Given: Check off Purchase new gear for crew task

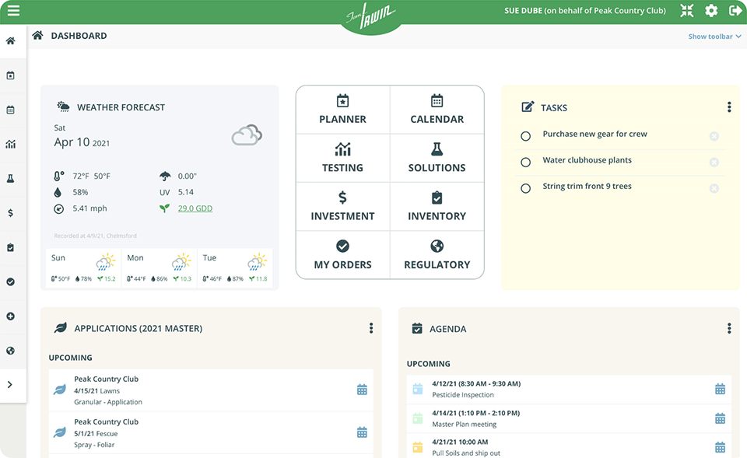Looking at the screenshot, I should [525, 136].
